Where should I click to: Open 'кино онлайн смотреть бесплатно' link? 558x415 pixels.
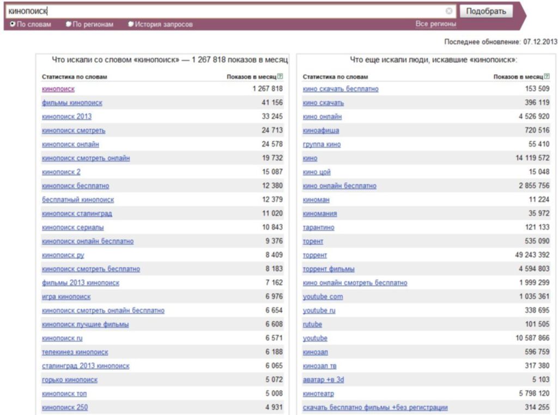(x=355, y=283)
